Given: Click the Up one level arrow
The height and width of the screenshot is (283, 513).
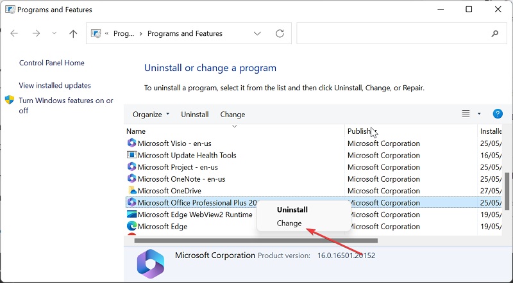Looking at the screenshot, I should tap(73, 34).
